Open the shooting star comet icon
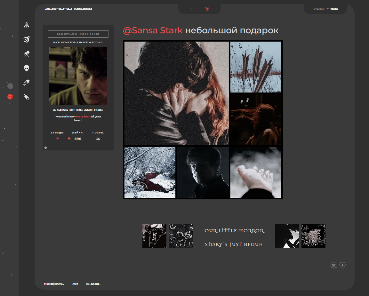The width and height of the screenshot is (369, 296). (27, 83)
